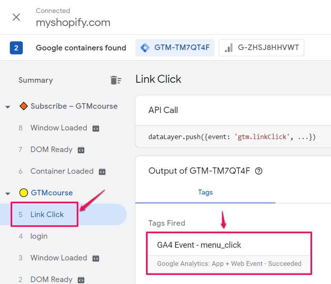The height and width of the screenshot is (284, 331).
Task: Click code icon beside event 2 DOM Ready
Action: coord(81,280)
